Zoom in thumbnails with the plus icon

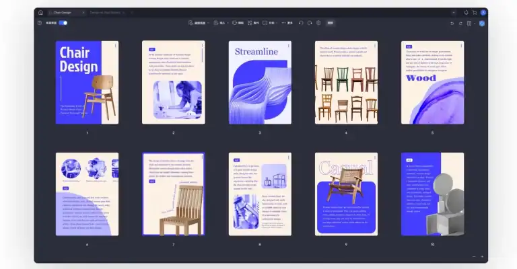[x=482, y=257]
